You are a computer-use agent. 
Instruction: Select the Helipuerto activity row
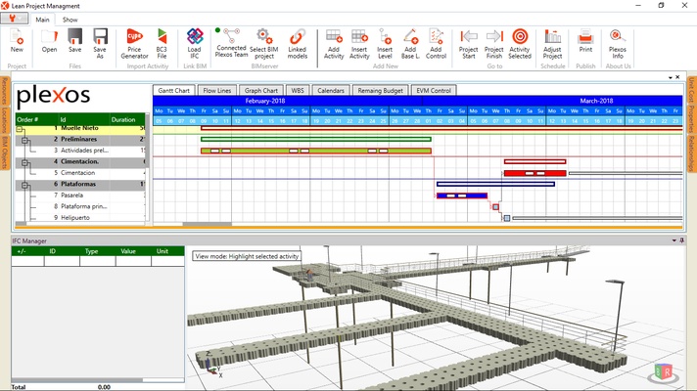click(x=80, y=217)
